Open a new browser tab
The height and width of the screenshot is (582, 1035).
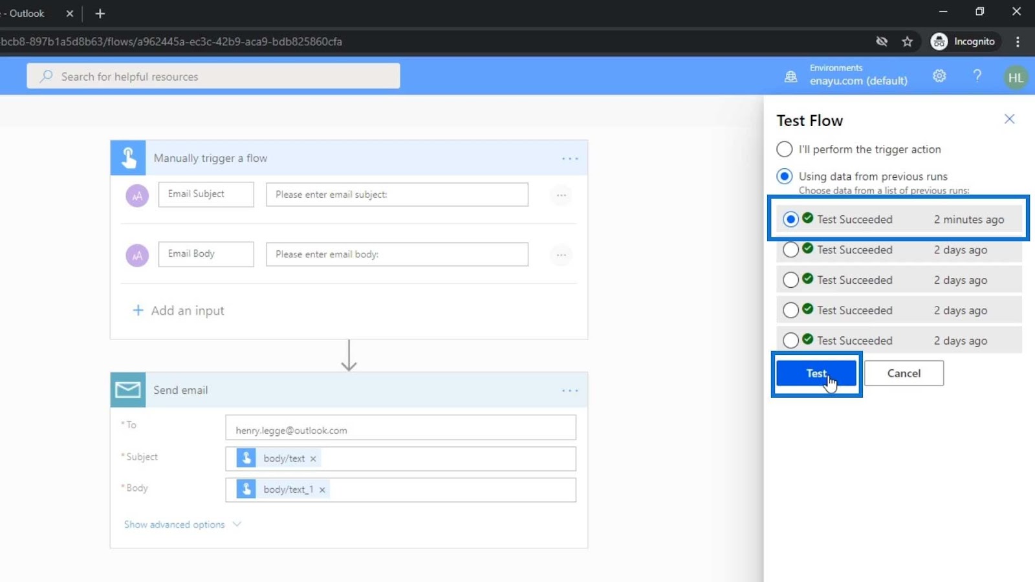pyautogui.click(x=100, y=14)
